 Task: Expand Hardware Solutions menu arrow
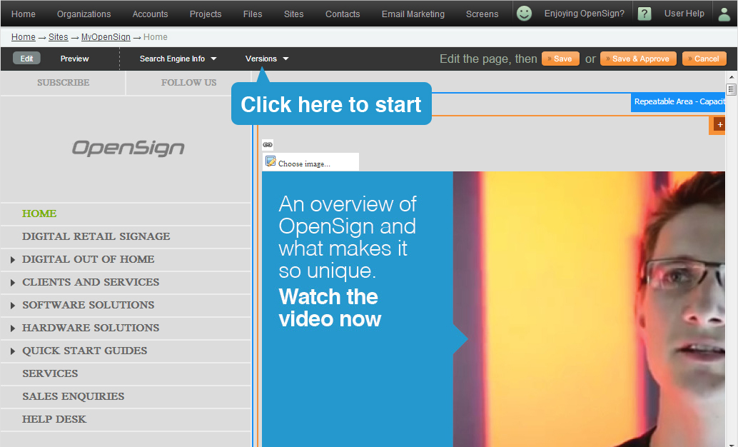pyautogui.click(x=13, y=328)
